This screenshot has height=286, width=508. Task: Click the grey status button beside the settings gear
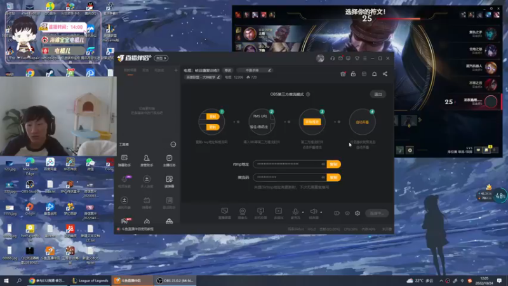pos(377,213)
